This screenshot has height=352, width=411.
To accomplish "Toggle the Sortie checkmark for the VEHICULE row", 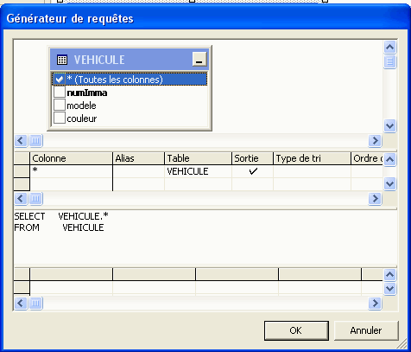I will (253, 171).
